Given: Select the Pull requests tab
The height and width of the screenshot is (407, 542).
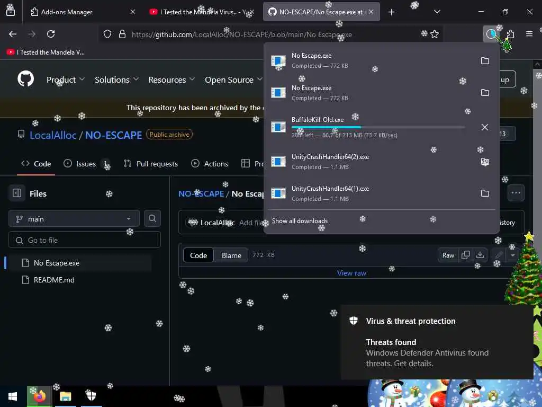Looking at the screenshot, I should click(x=151, y=164).
